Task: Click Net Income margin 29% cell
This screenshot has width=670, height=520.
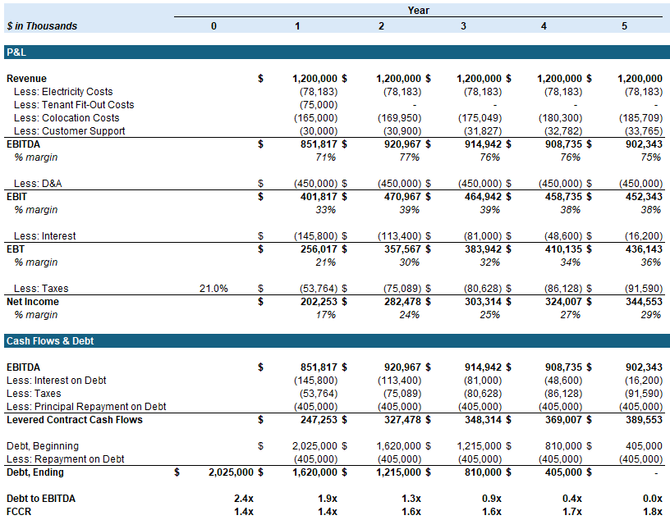Action: coord(651,315)
